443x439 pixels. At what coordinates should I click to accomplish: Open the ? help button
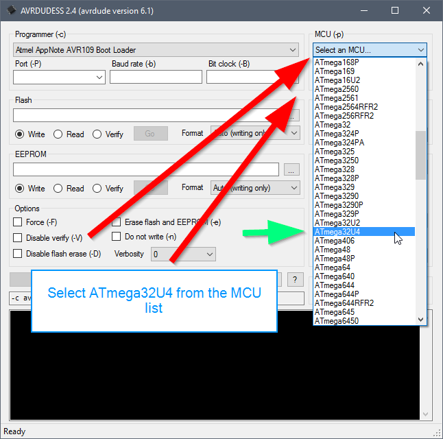coord(296,280)
